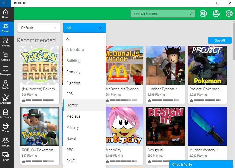The height and width of the screenshot is (168, 235).
Task: Click the search magnifier icon
Action: 191,14
